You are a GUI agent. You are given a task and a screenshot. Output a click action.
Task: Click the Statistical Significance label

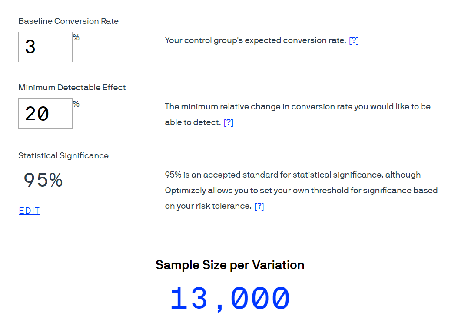(63, 155)
